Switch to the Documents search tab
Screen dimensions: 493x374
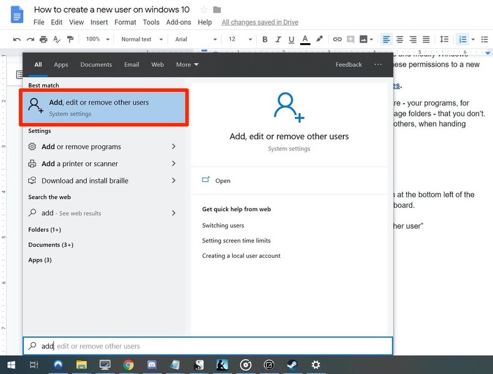pyautogui.click(x=96, y=64)
